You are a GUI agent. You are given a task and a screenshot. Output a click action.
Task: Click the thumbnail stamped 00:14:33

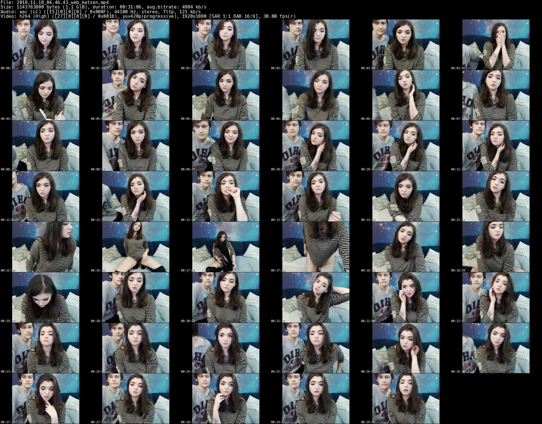click(406, 196)
